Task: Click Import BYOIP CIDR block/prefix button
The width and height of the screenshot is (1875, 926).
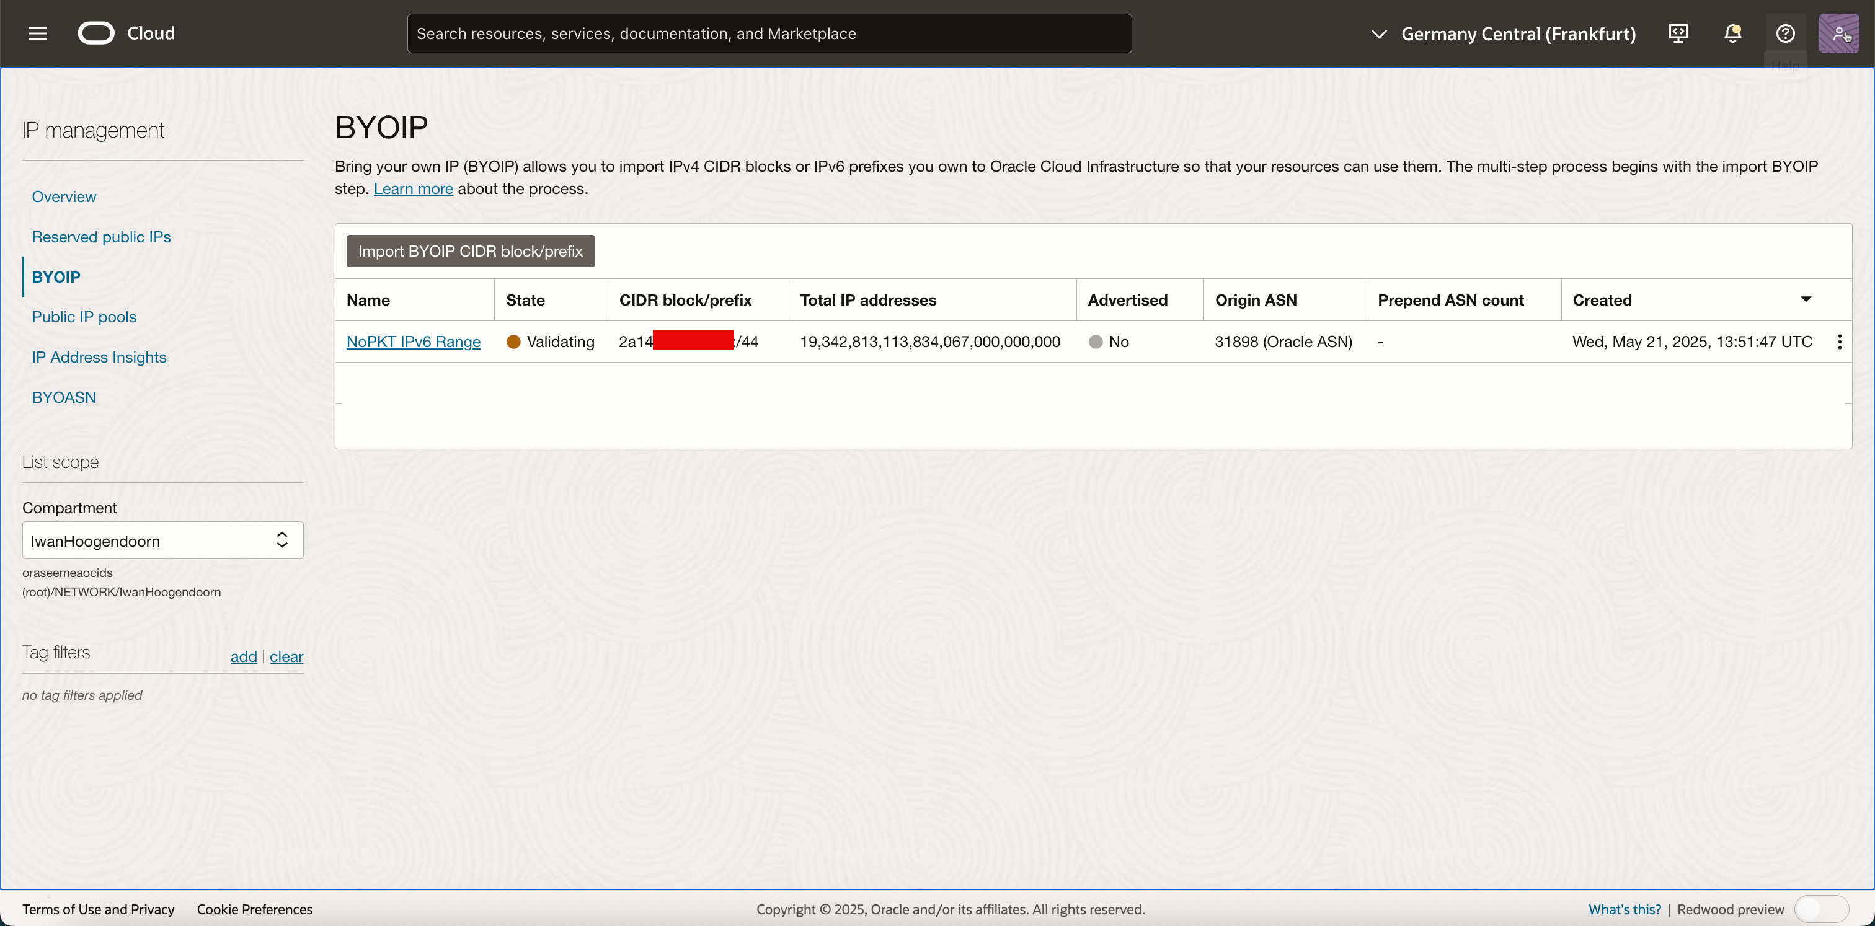Action: click(470, 251)
